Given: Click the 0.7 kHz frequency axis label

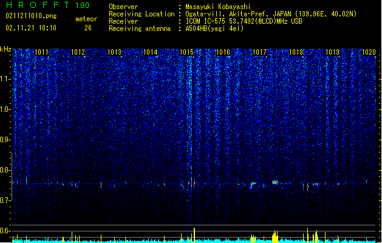Looking at the screenshot, I should click(x=5, y=200).
